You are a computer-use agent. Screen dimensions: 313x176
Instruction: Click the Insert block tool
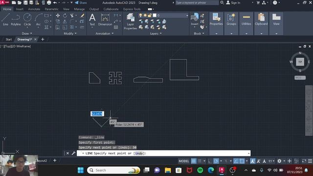pos(195,19)
